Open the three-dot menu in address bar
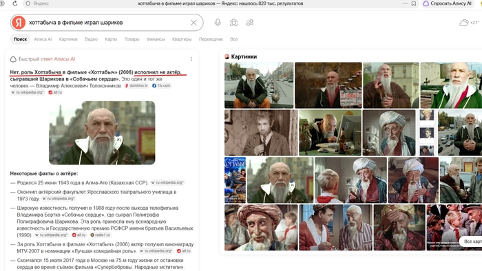Viewport: 482px width, 271px height. pos(405,3)
